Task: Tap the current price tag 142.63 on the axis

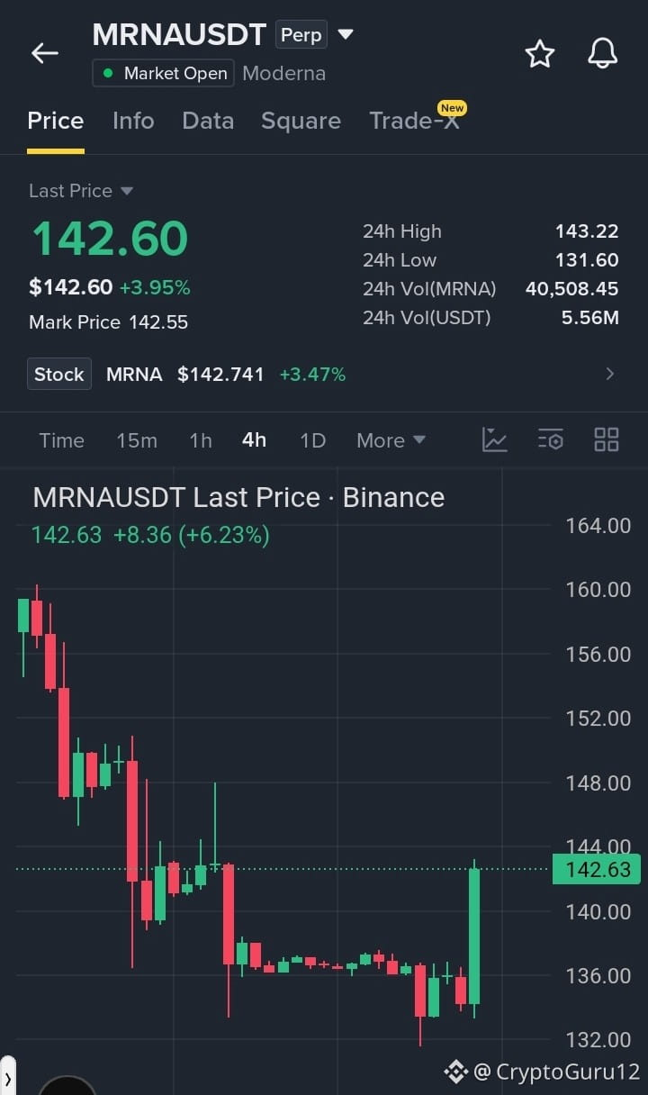Action: tap(597, 869)
